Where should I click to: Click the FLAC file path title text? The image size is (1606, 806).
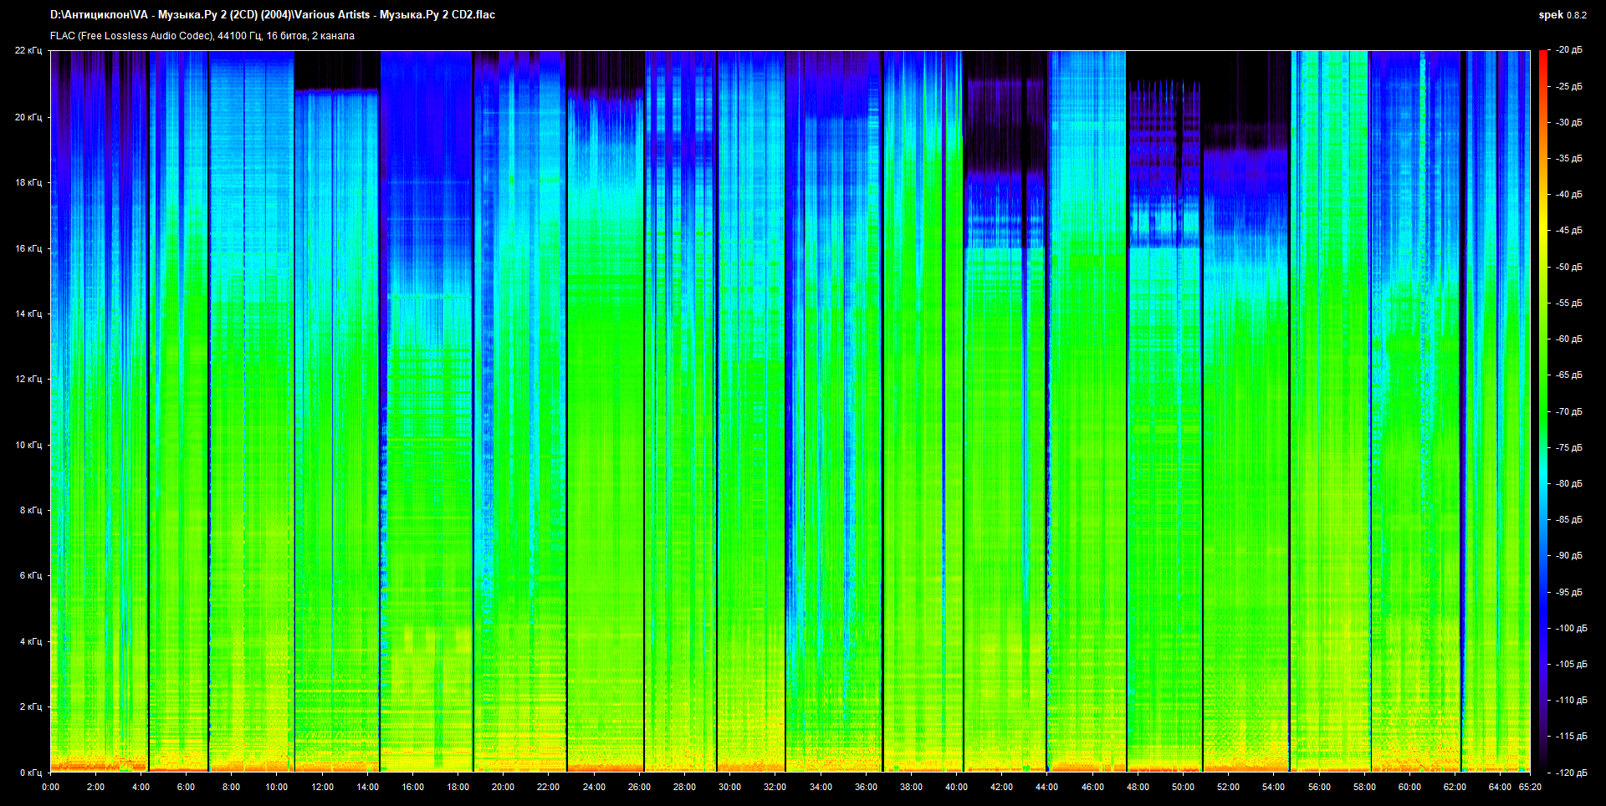pyautogui.click(x=273, y=15)
